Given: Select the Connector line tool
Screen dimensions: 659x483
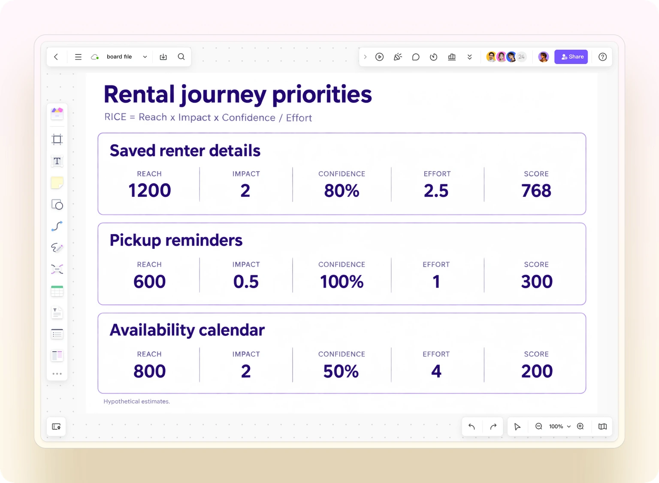Looking at the screenshot, I should pyautogui.click(x=57, y=226).
